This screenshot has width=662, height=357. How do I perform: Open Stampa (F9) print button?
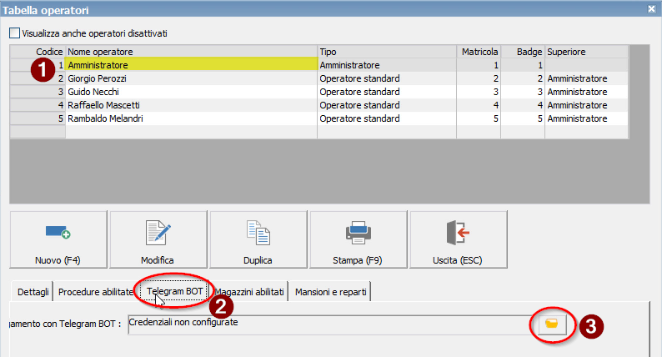[359, 241]
